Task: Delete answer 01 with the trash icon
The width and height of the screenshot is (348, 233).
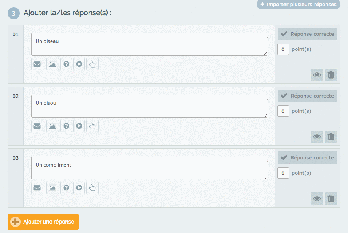Action: point(331,75)
